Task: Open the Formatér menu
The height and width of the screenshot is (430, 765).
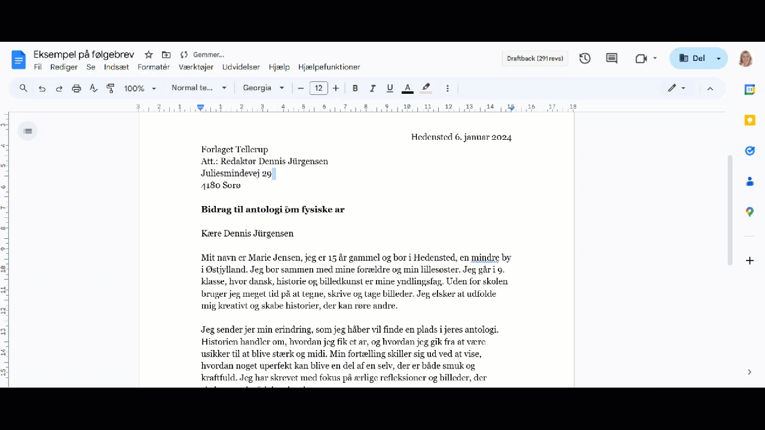Action: click(154, 67)
